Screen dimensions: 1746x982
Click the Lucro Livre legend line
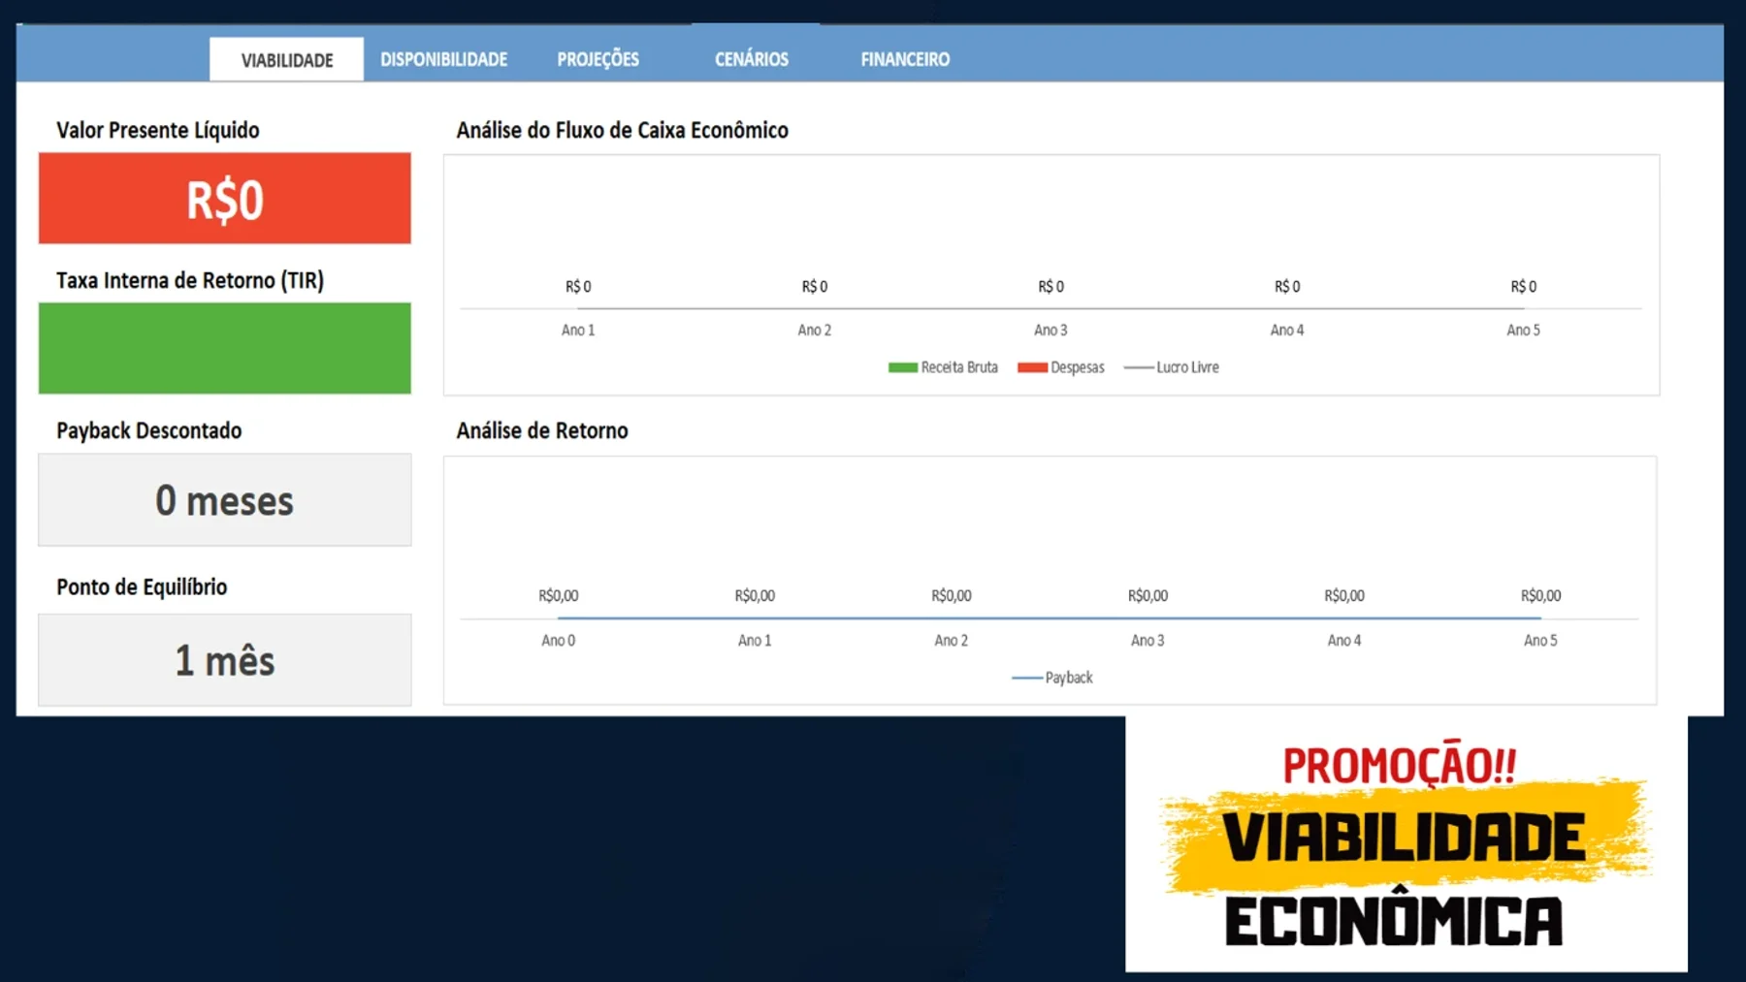[x=1139, y=367]
